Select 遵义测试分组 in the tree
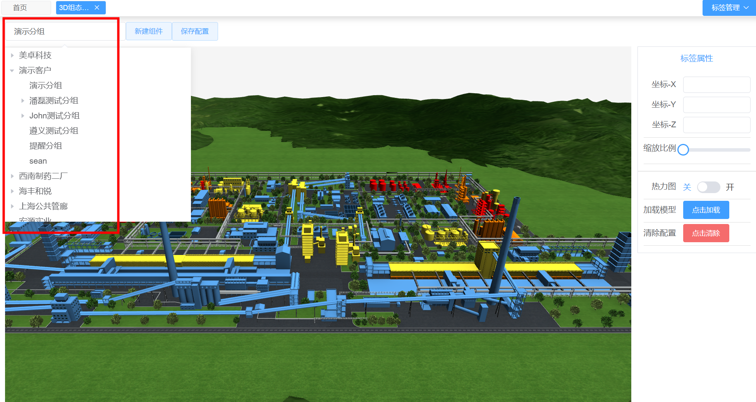756x402 pixels. pos(54,131)
